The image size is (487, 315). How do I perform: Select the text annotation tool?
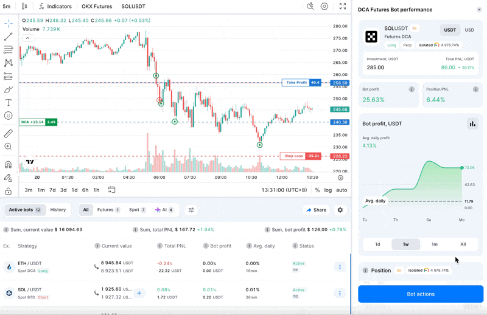(9, 103)
